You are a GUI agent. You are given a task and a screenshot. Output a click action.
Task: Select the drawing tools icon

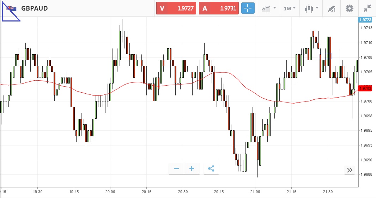pos(332,8)
